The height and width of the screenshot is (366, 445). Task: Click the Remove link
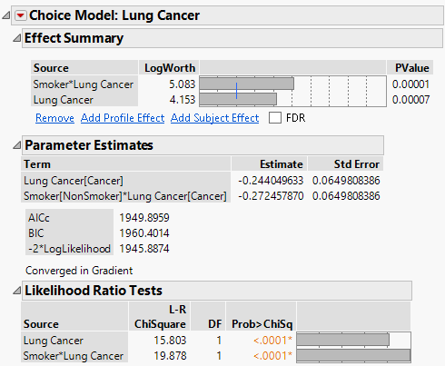coord(54,118)
